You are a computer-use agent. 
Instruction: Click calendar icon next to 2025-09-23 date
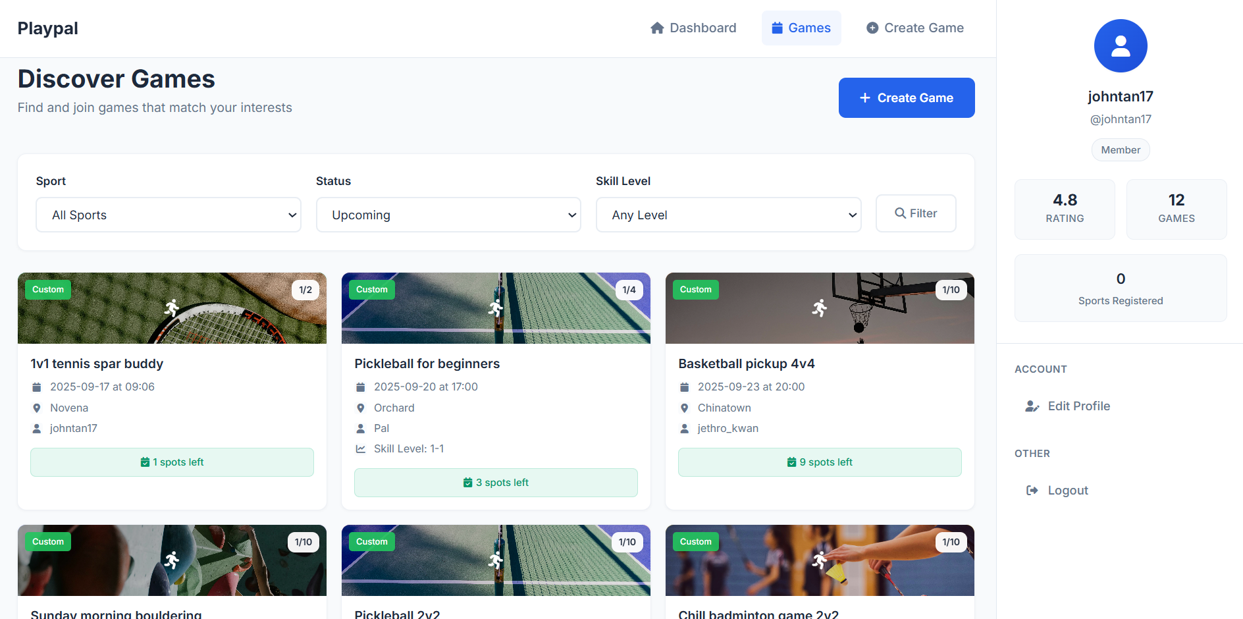point(685,387)
